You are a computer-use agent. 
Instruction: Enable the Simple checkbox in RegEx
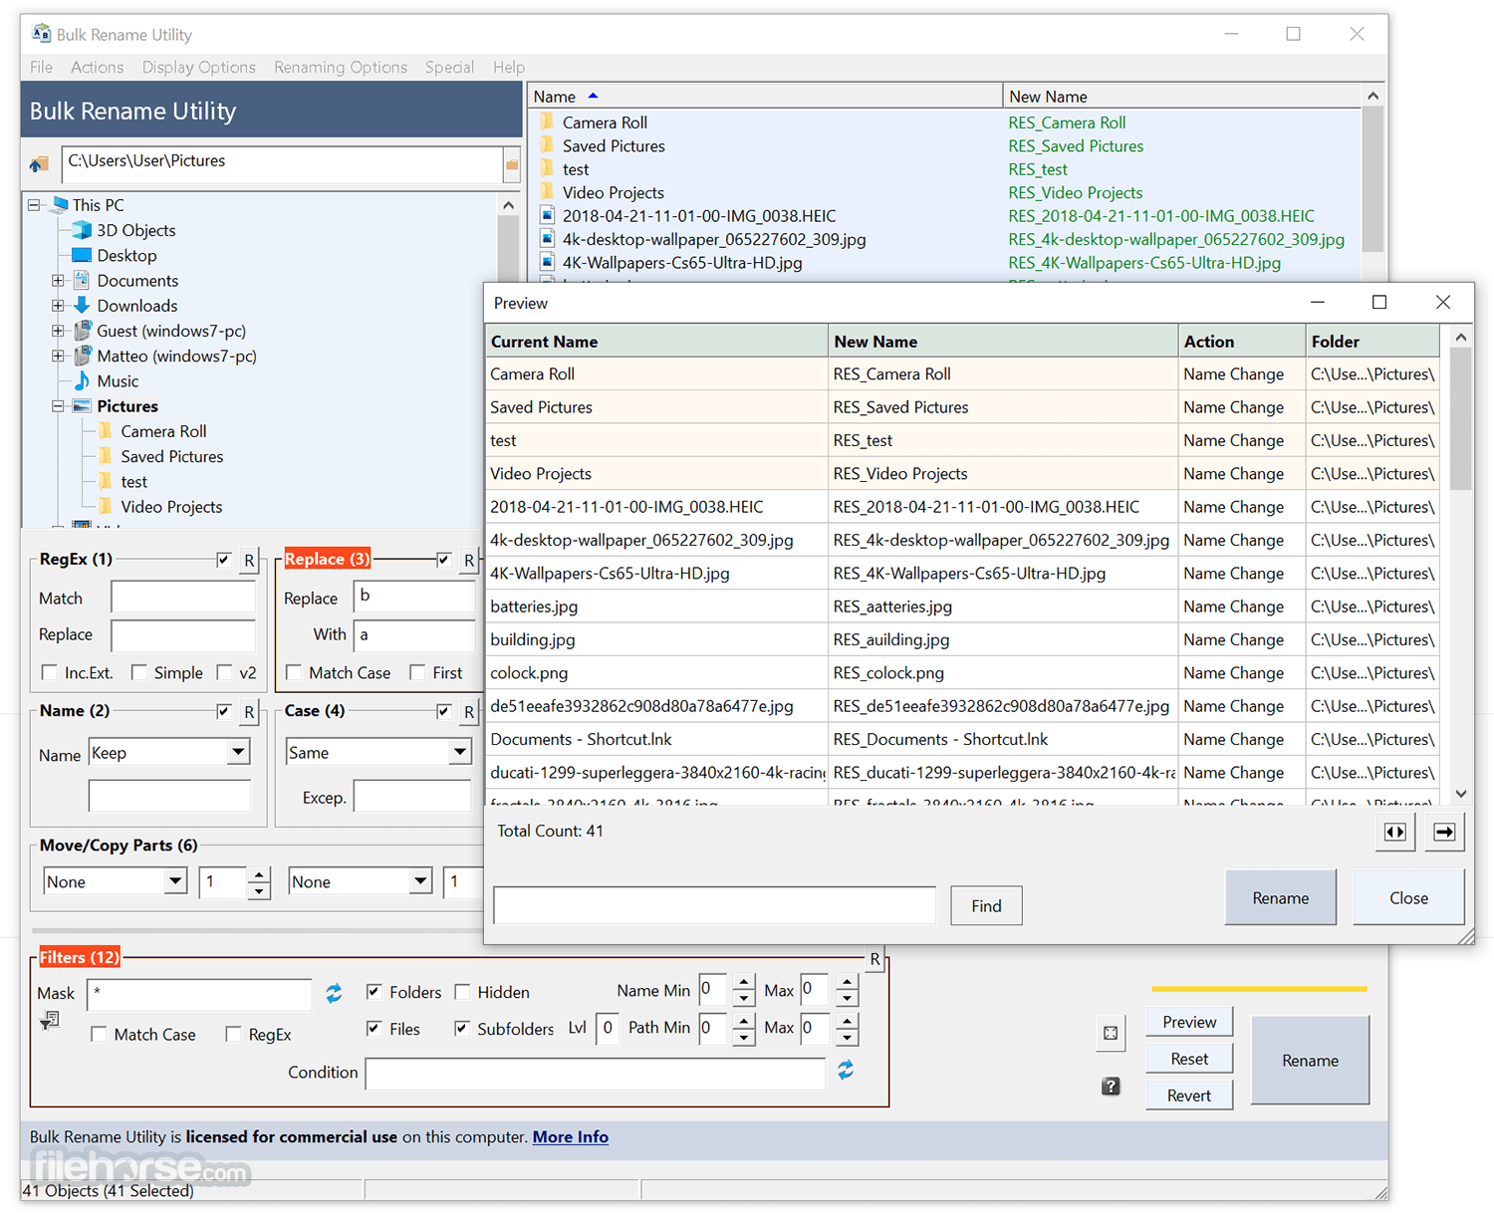138,672
